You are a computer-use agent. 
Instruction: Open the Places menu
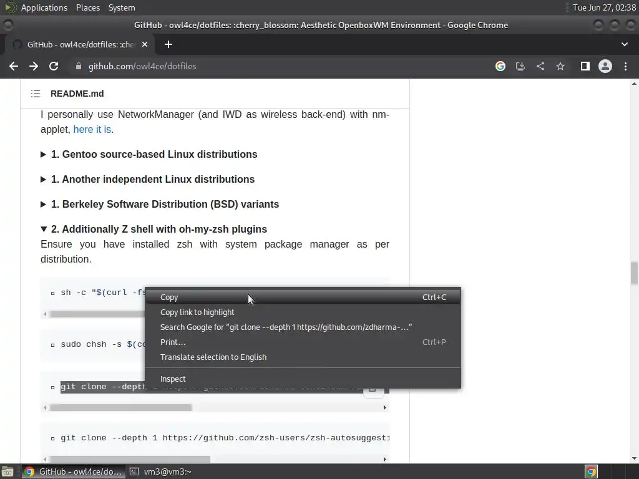click(x=87, y=7)
